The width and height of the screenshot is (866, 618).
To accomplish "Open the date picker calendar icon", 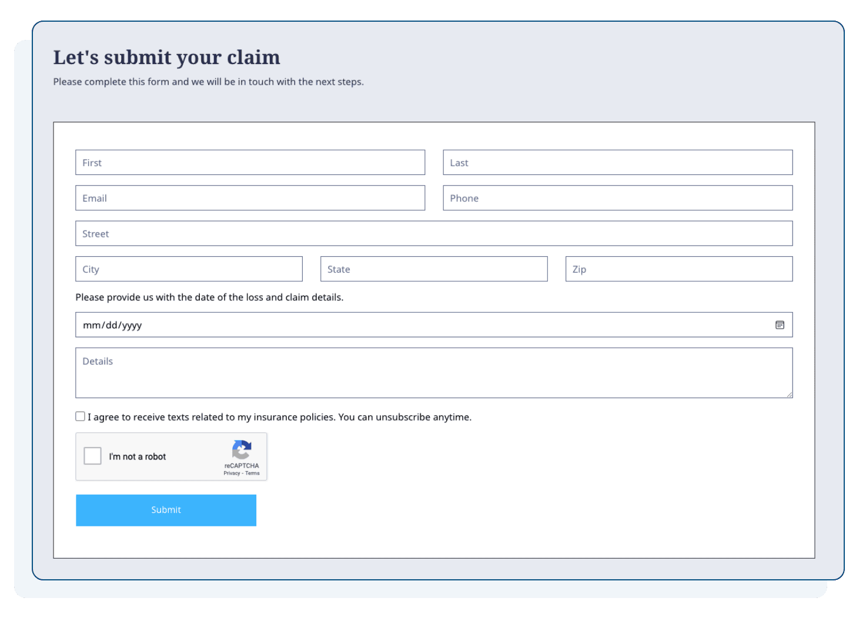I will pos(780,325).
